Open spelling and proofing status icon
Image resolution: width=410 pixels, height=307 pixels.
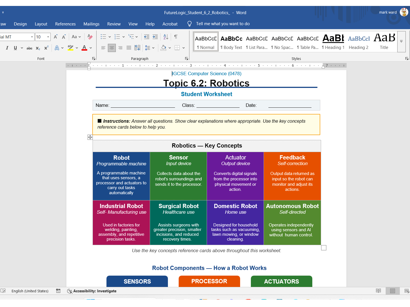click(x=3, y=291)
